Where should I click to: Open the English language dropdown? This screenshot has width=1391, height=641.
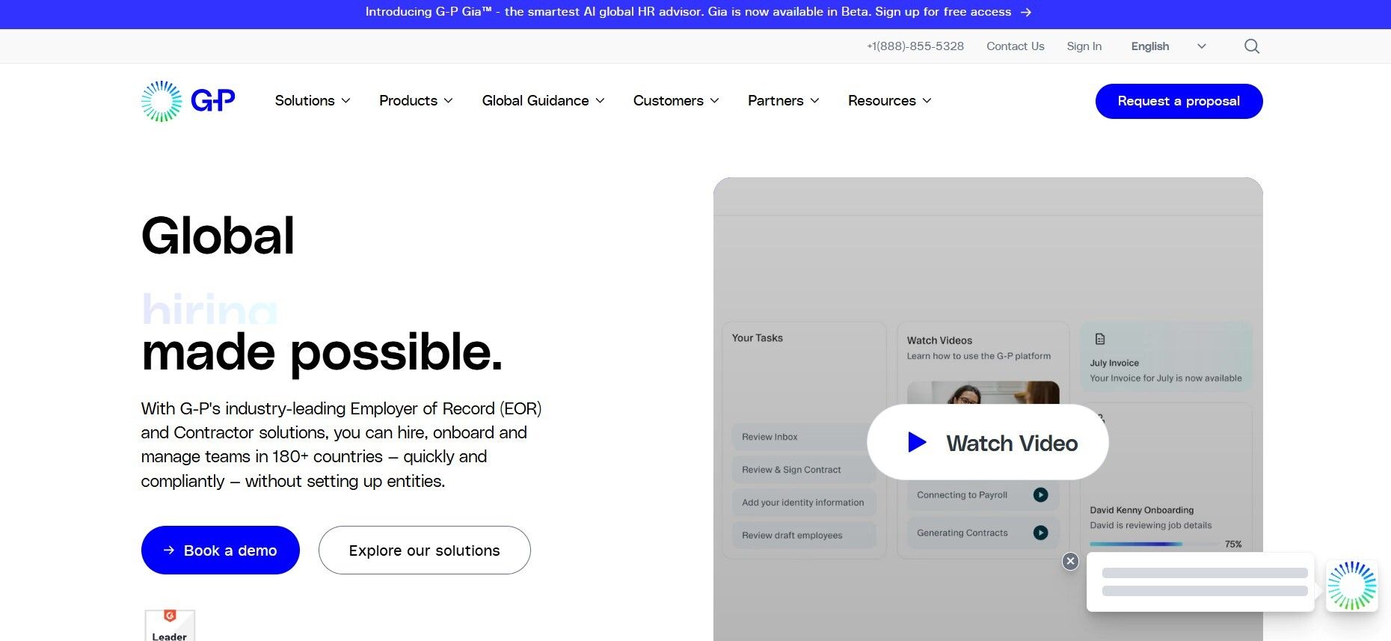(1168, 46)
